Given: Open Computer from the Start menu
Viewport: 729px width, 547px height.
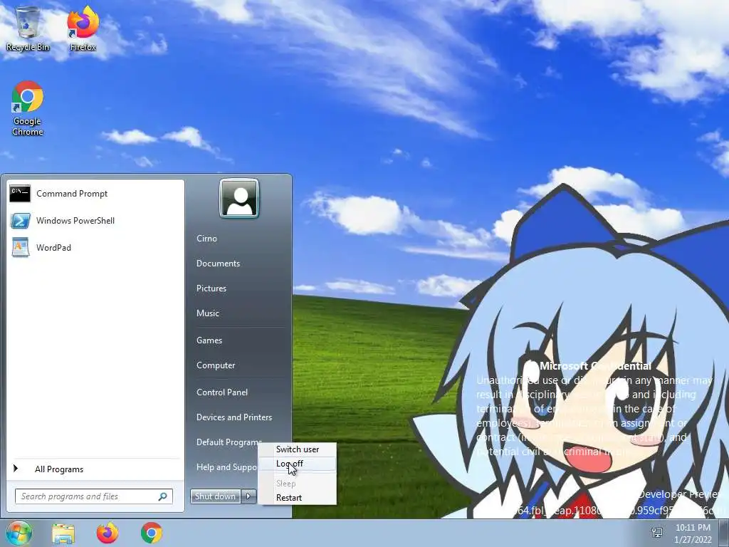Looking at the screenshot, I should tap(216, 365).
